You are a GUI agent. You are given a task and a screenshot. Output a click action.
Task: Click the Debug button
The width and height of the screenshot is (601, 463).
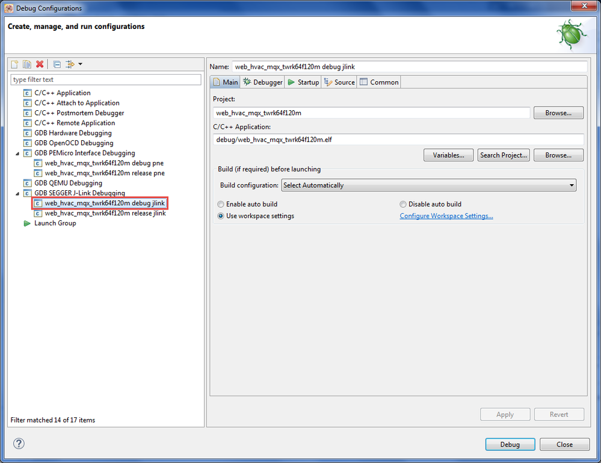(x=510, y=444)
